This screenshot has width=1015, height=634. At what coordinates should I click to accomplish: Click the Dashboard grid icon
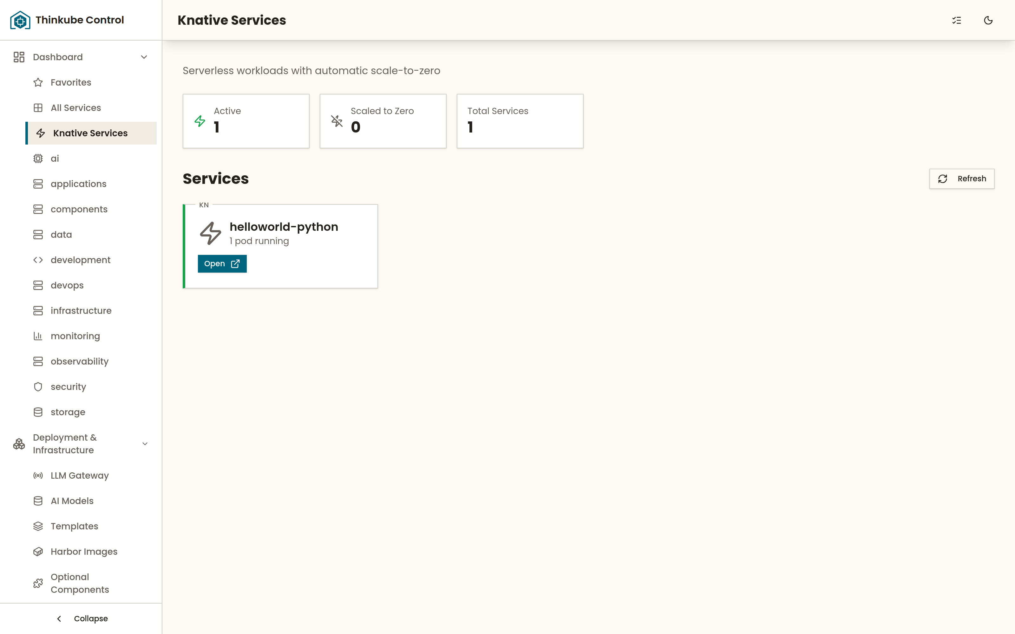[x=19, y=57]
